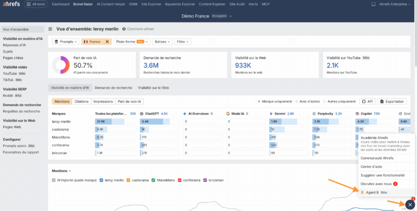Expand the Mentions chart dropdown
The image size is (417, 211).
[61, 171]
